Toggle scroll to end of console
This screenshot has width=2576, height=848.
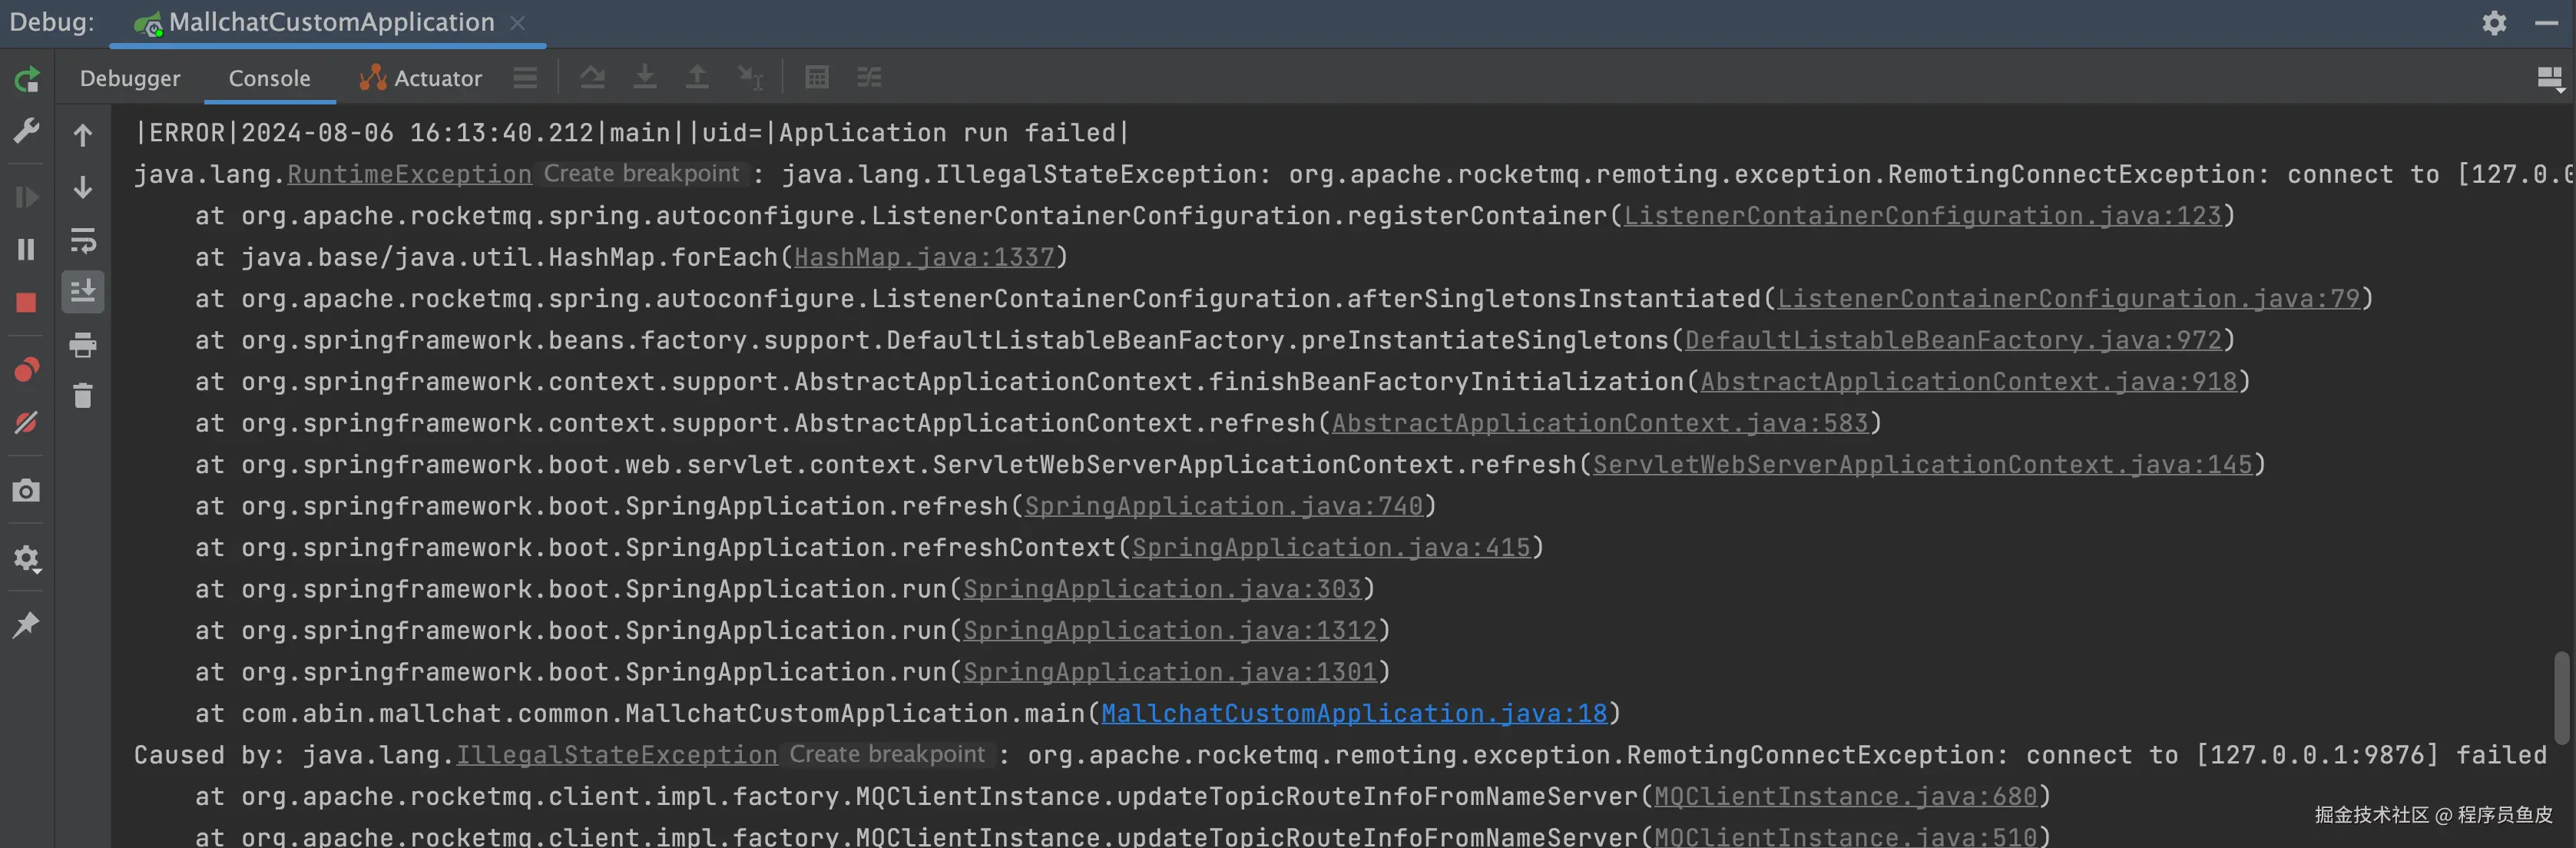(83, 292)
